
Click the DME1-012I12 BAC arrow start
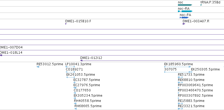coord(81,60)
